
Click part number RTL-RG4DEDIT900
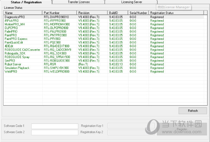pyautogui.click(x=57, y=46)
